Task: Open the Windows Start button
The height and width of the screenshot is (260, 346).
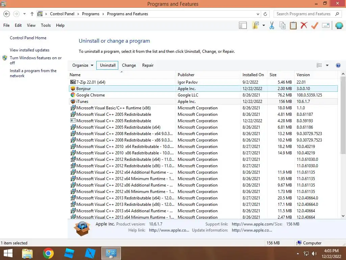Action: coord(8,253)
